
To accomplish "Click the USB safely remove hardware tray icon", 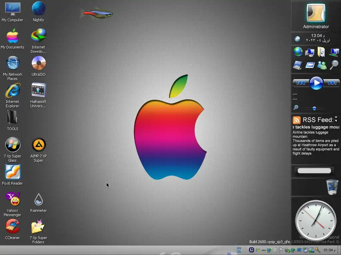I will point(287,250).
